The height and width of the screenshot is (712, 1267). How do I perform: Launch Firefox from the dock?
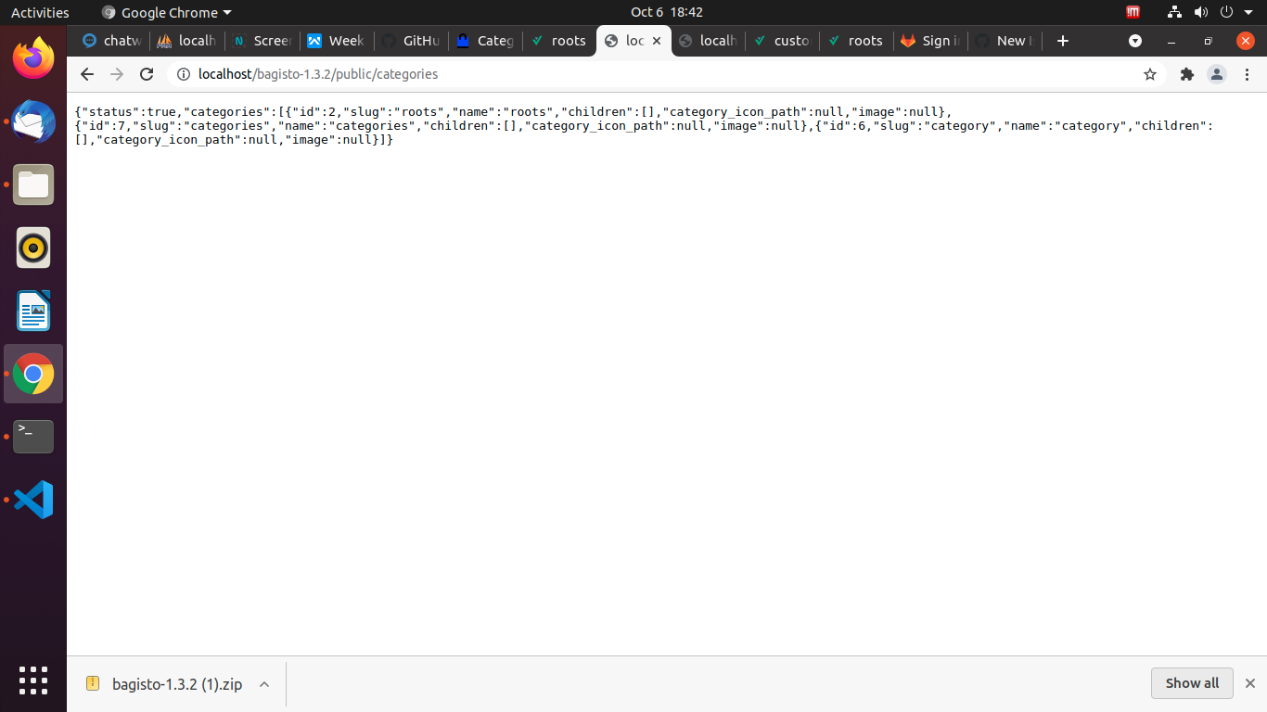pyautogui.click(x=33, y=58)
